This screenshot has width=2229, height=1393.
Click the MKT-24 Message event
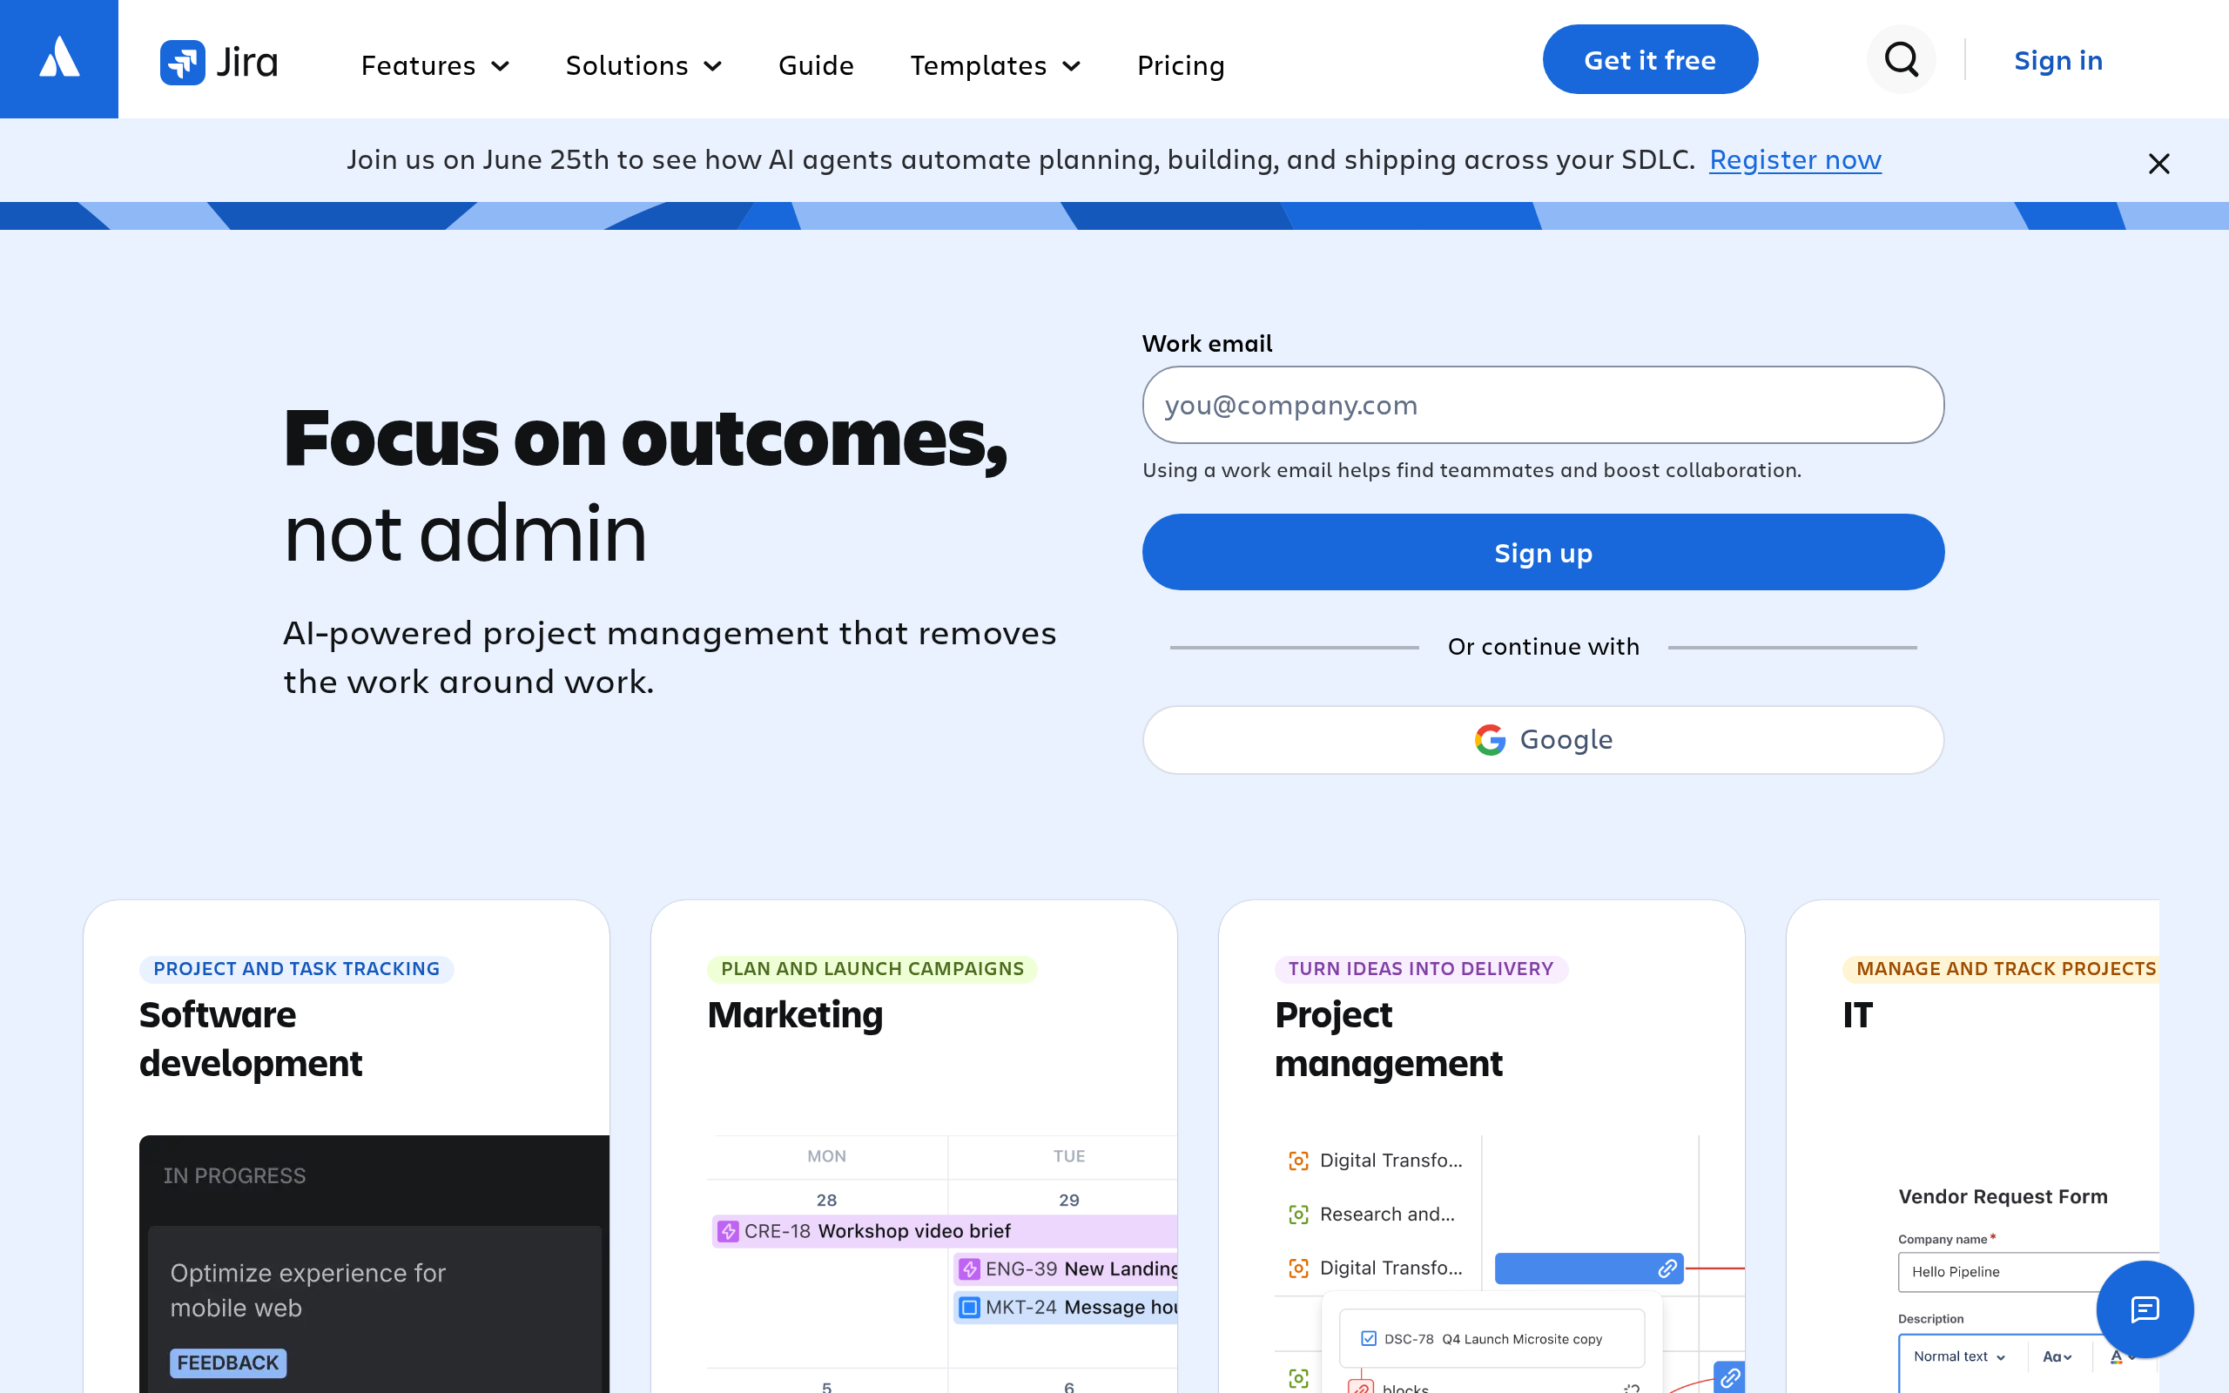[1066, 1308]
